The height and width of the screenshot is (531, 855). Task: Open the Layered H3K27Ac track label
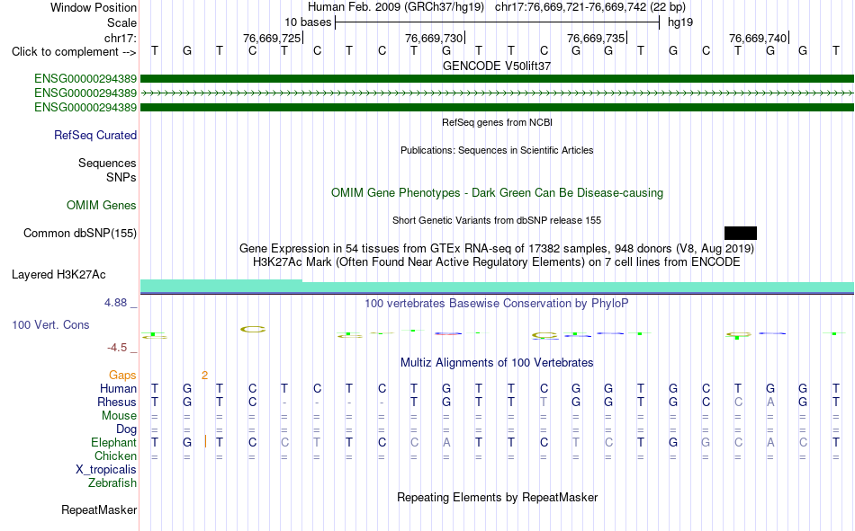(58, 275)
